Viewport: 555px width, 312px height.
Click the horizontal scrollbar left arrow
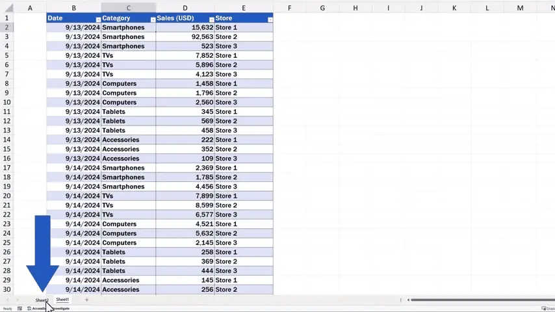(x=408, y=300)
